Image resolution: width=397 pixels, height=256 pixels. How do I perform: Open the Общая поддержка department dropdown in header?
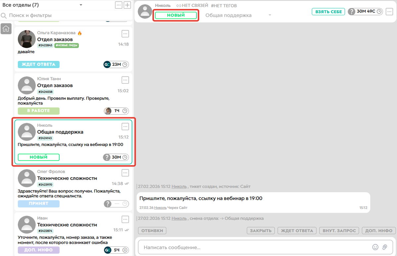238,15
